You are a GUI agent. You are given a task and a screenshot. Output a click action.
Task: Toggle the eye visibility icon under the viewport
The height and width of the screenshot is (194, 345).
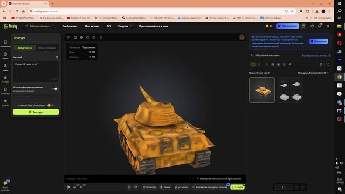(75, 187)
